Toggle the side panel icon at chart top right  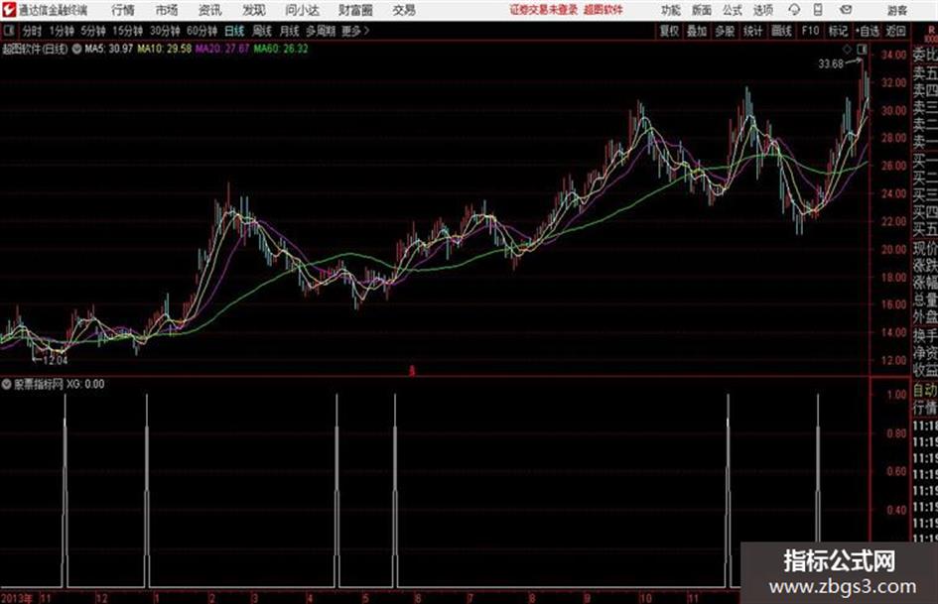pyautogui.click(x=862, y=50)
